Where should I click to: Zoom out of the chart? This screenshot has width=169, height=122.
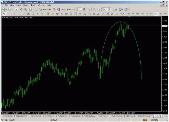coord(99,9)
